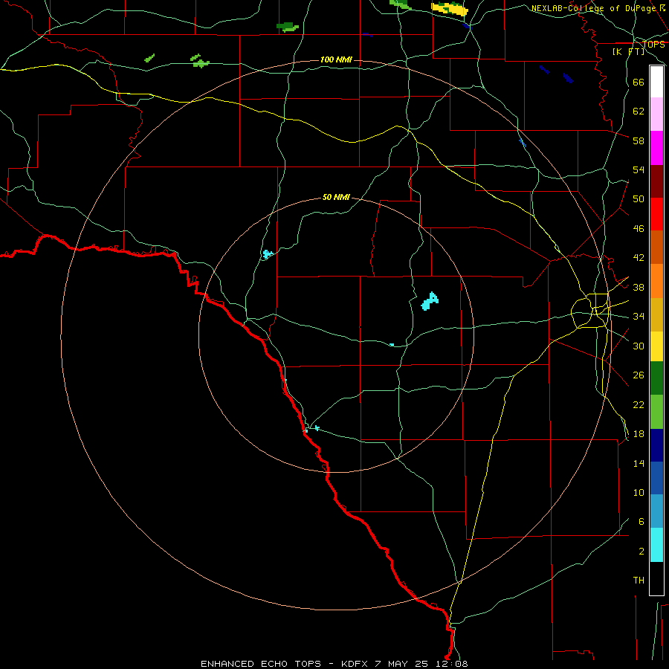Click the gold legend swatch

pyautogui.click(x=656, y=314)
